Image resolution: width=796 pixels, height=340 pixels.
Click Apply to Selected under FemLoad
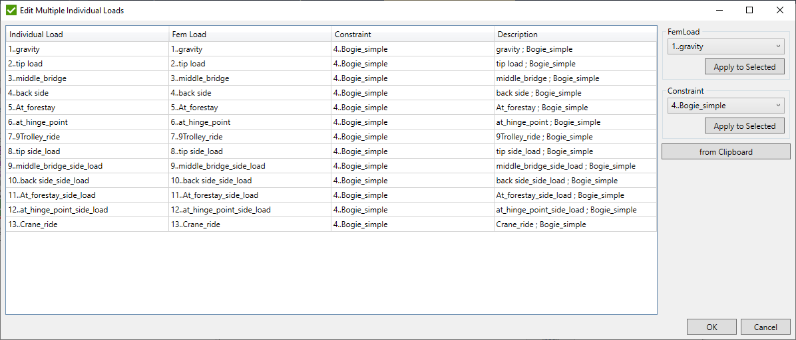click(x=744, y=67)
